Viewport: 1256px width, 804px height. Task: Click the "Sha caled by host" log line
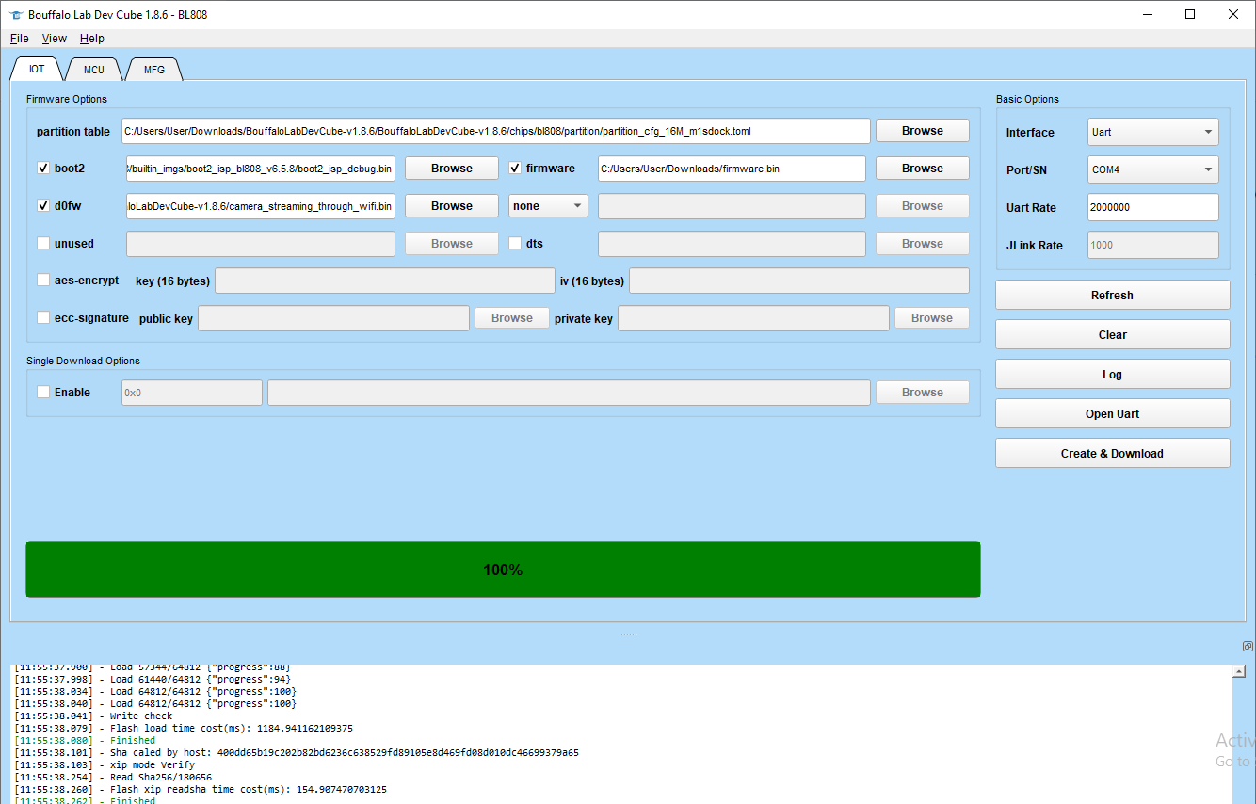click(x=297, y=753)
